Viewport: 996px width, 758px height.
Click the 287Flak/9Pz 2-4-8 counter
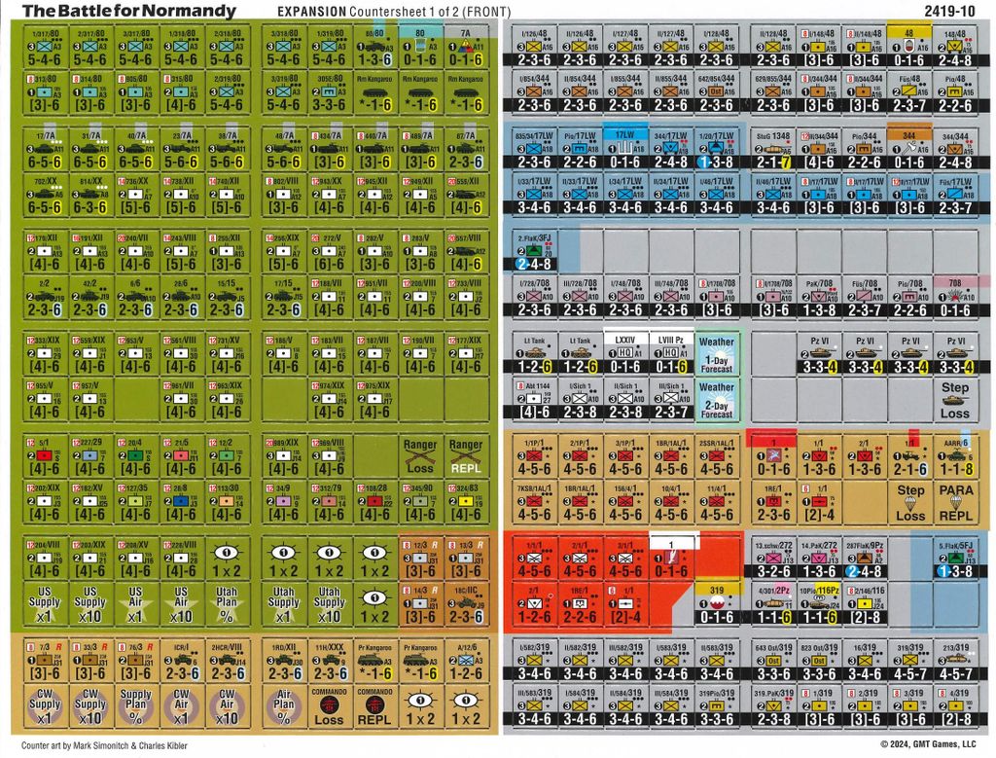tap(864, 558)
